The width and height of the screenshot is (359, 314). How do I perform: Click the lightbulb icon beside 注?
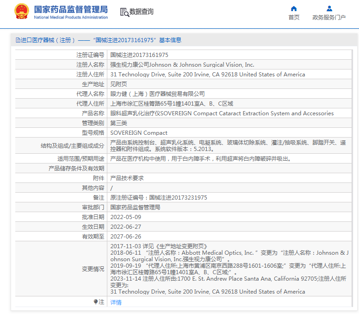click(95, 301)
